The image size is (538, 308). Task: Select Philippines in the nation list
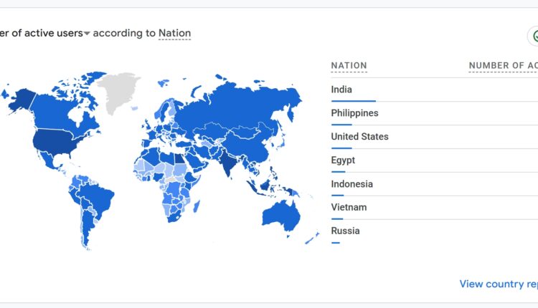tap(354, 113)
